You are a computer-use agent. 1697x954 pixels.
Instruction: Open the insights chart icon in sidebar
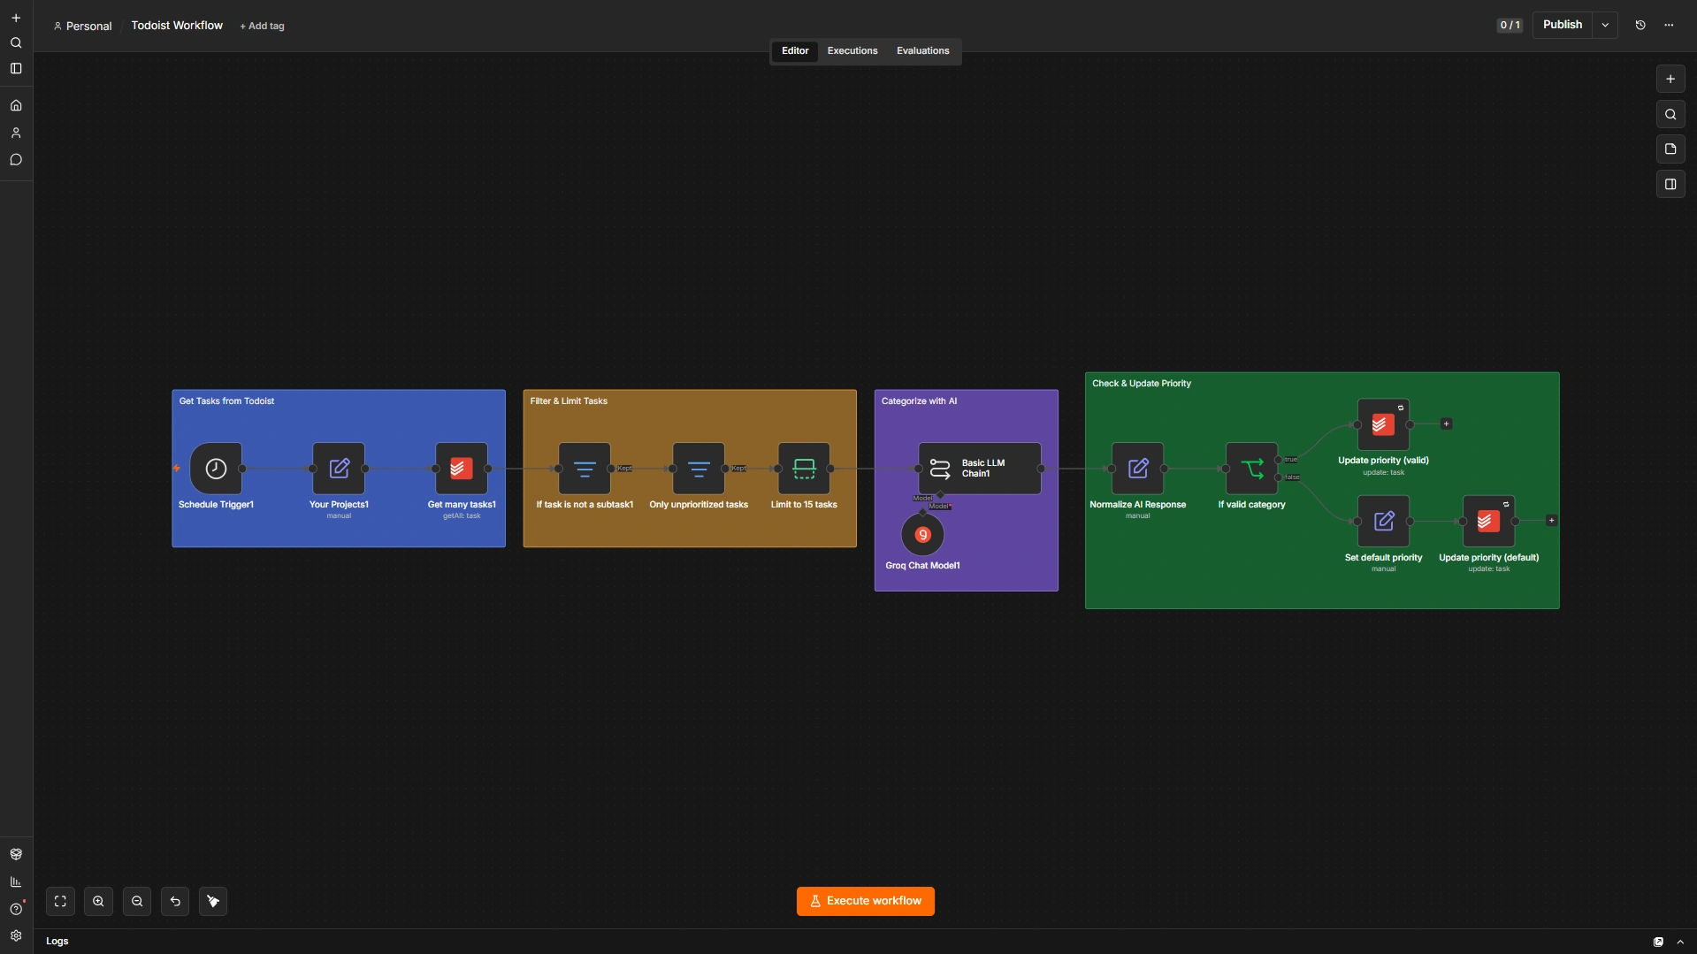point(16,881)
